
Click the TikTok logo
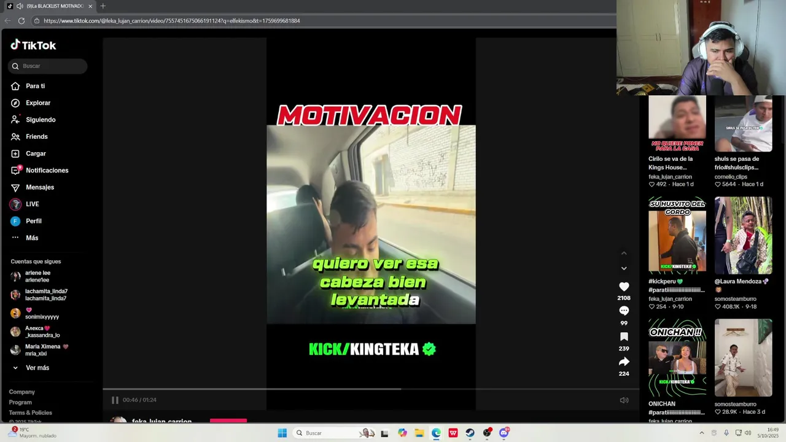(x=33, y=45)
